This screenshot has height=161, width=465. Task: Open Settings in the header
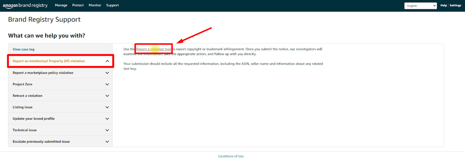[455, 5]
